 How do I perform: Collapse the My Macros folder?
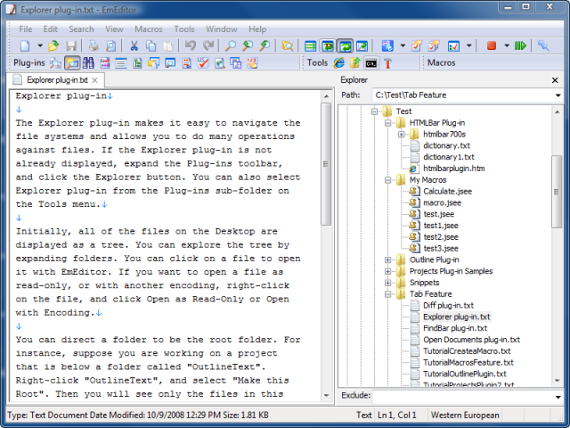(388, 180)
